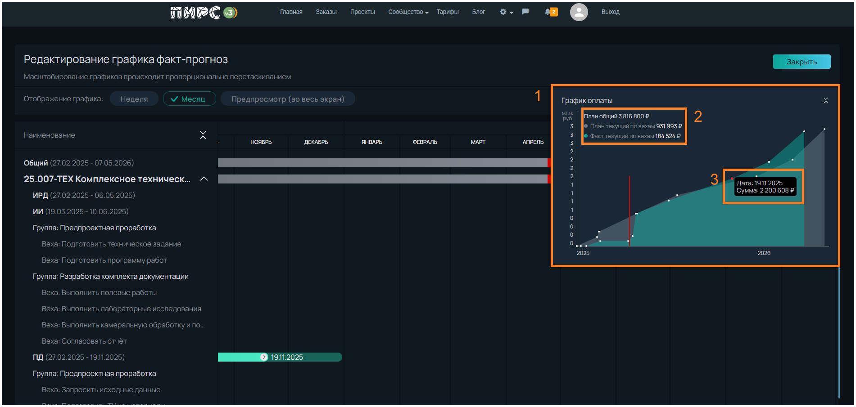Click Выход to log out
This screenshot has height=407, width=856.
611,12
